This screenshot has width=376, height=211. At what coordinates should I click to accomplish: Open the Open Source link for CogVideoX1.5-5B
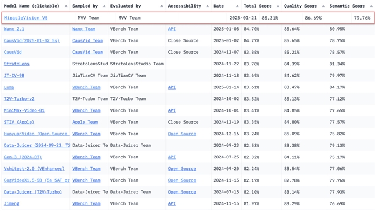pyautogui.click(x=182, y=180)
